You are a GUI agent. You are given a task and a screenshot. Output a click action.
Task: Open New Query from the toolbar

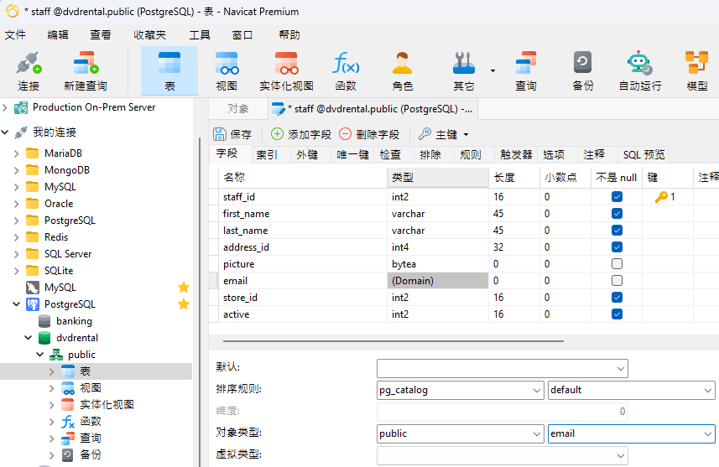tap(86, 63)
